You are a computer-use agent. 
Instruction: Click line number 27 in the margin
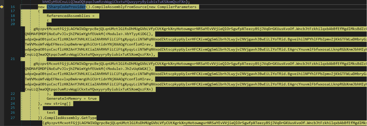tap(13, 117)
